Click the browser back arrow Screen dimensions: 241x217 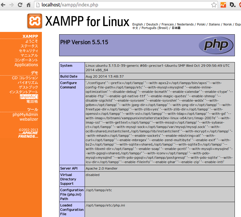3,5
